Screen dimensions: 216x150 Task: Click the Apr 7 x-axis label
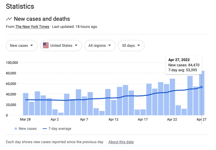coord(84,119)
